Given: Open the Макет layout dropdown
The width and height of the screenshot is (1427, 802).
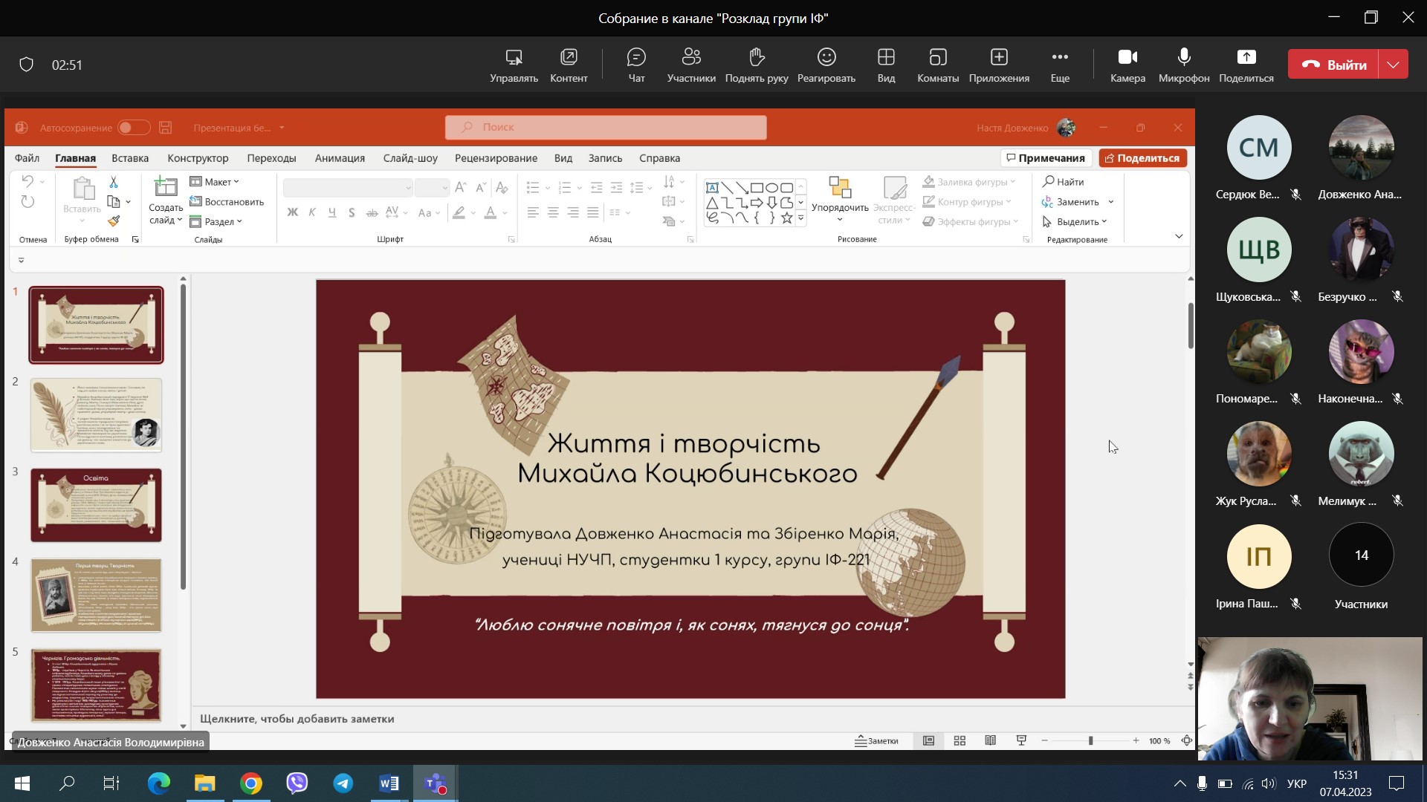Looking at the screenshot, I should click(215, 182).
